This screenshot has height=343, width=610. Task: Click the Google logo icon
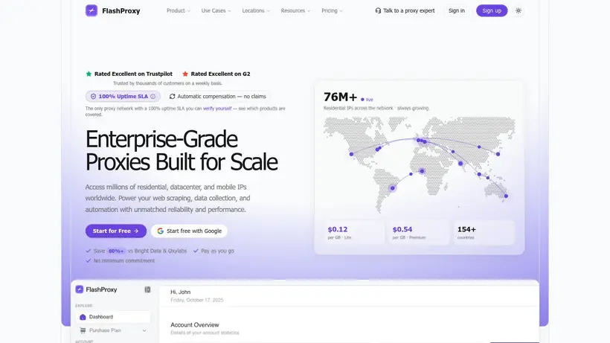click(160, 231)
